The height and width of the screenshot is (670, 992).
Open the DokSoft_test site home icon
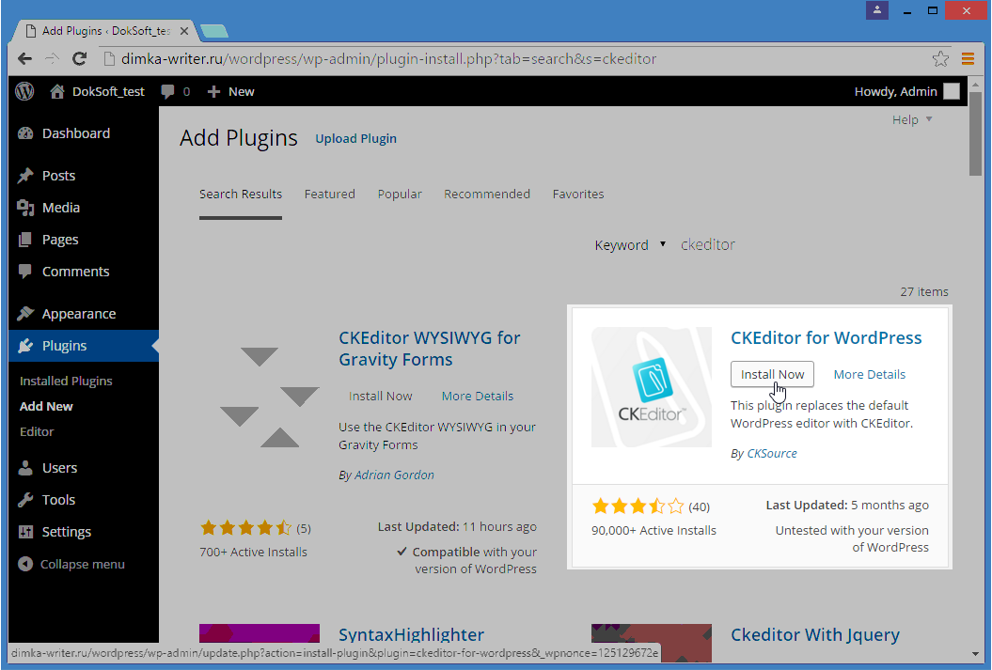tap(57, 92)
